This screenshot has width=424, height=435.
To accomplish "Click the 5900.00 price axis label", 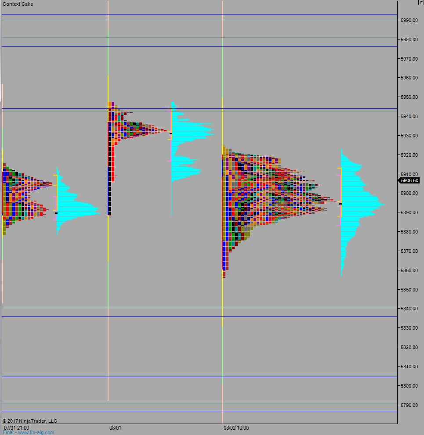I will [x=409, y=194].
